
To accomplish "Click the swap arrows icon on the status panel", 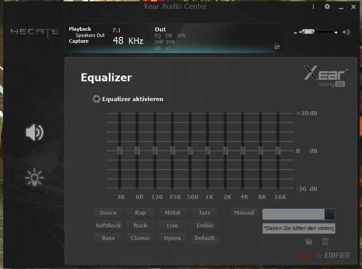I will click(x=277, y=46).
